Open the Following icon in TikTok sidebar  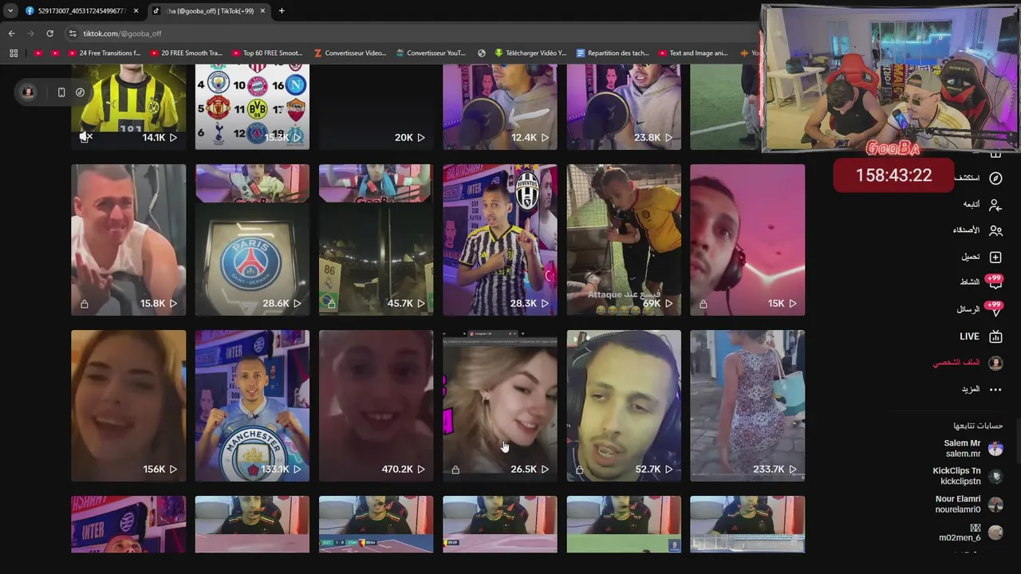coord(995,205)
